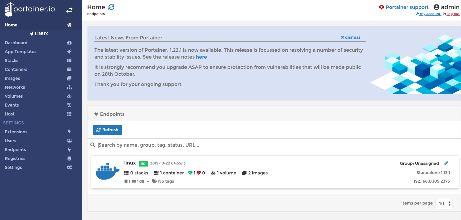
Task: Open the Containers menu item
Action: click(16, 70)
